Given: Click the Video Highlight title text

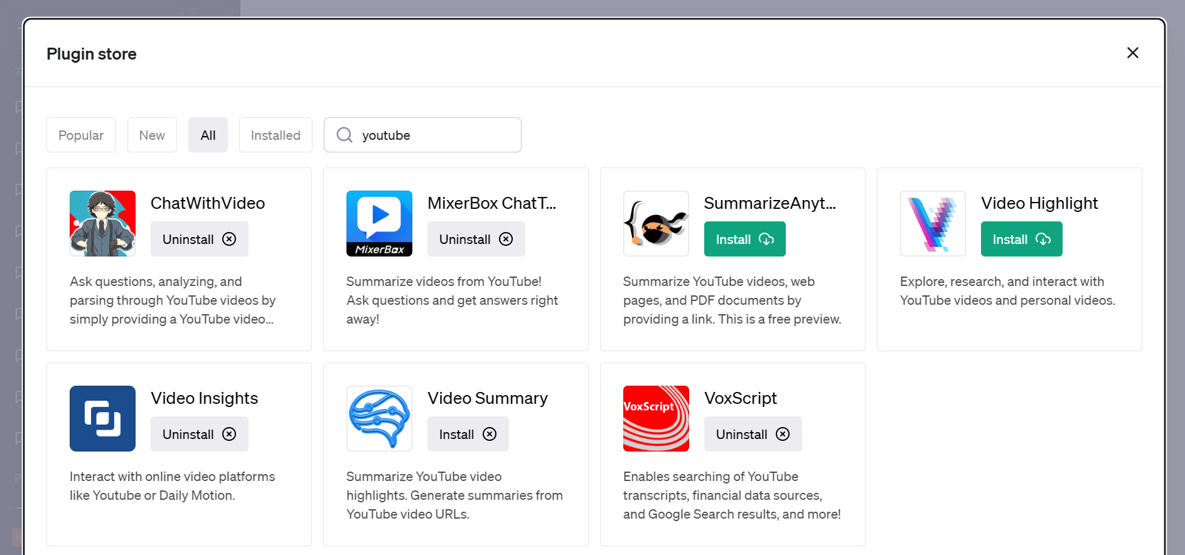Looking at the screenshot, I should click(x=1039, y=203).
